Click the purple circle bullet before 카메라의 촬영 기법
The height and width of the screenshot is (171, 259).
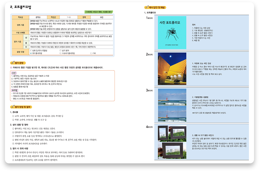coord(11,67)
